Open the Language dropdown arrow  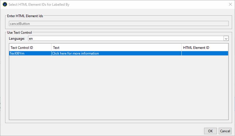226,38
